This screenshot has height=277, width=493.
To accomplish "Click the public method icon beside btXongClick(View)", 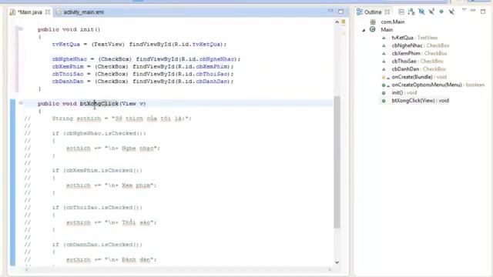I will pyautogui.click(x=384, y=101).
